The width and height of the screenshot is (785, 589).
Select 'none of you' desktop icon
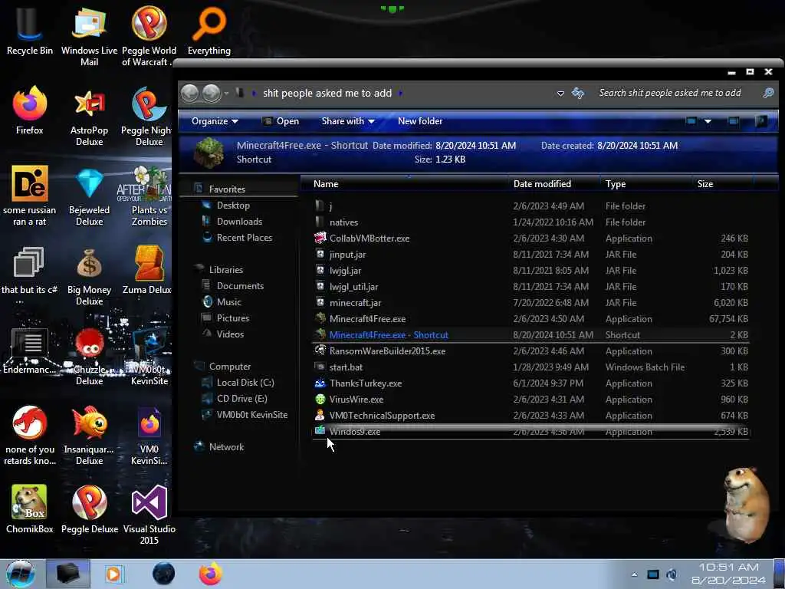coord(30,436)
